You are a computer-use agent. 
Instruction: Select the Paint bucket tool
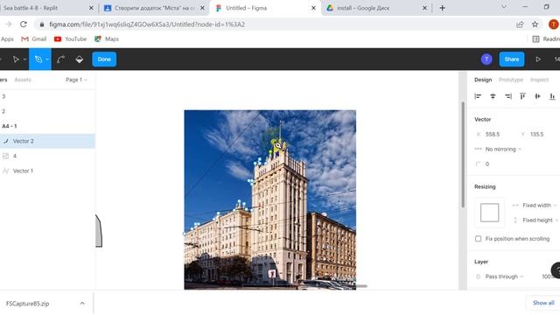click(x=80, y=59)
